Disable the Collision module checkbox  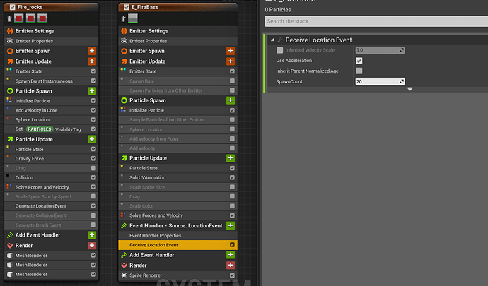pyautogui.click(x=93, y=177)
